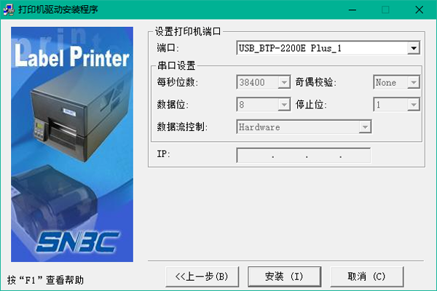
Task: Click the 串口设置 group title
Action: pyautogui.click(x=176, y=65)
